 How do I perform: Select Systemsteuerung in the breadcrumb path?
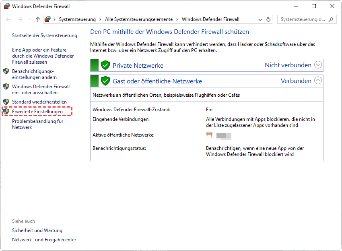[x=77, y=19]
